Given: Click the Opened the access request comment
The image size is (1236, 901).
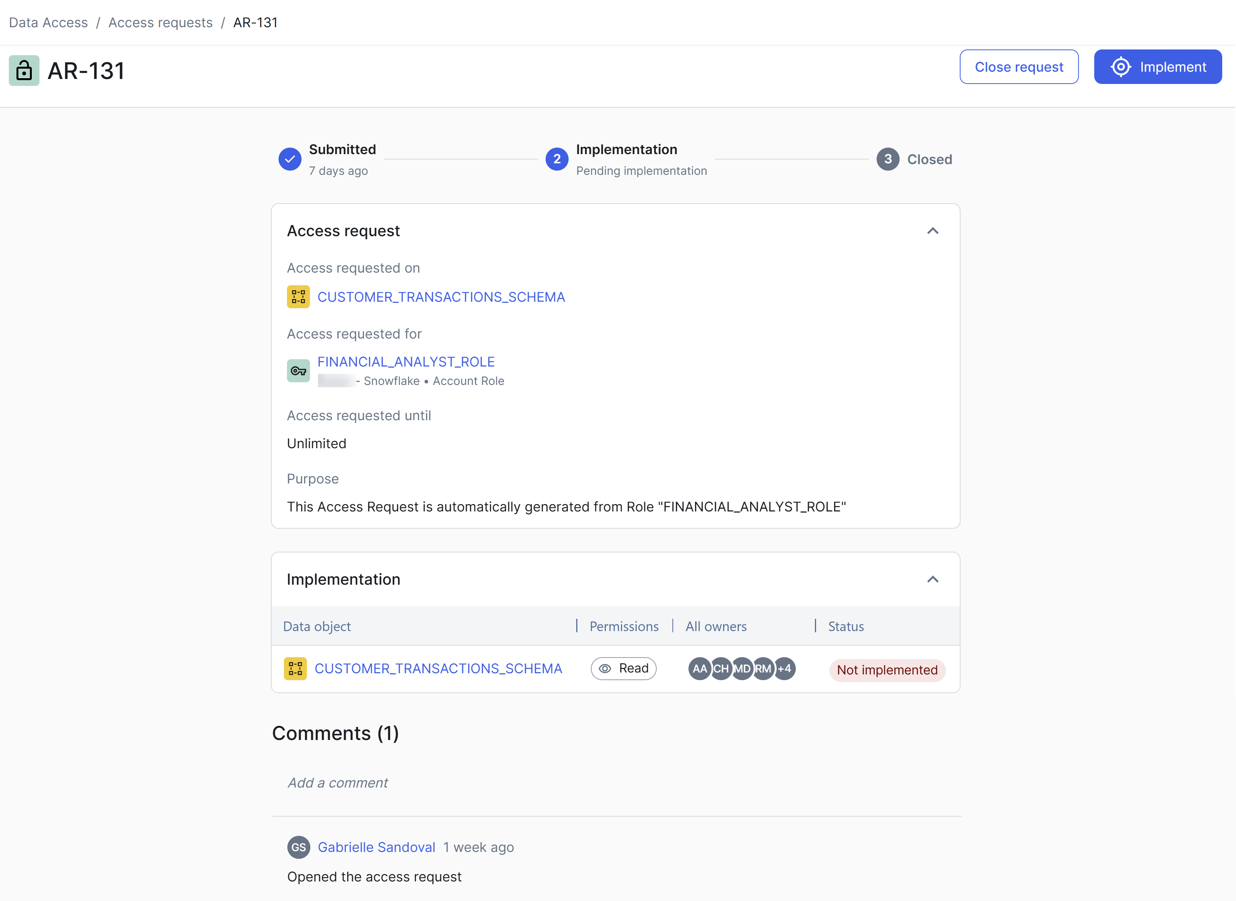Looking at the screenshot, I should coord(374,876).
